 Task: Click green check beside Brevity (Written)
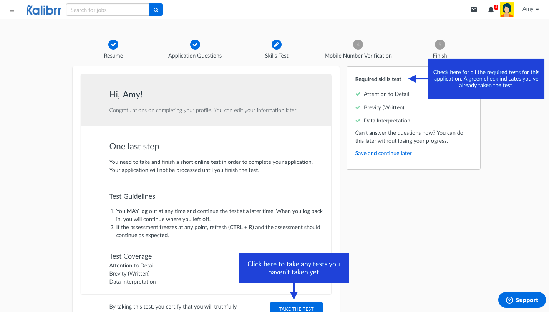pos(358,107)
